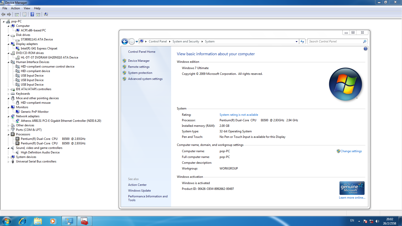
Task: Click Scan for hardware changes toolbar icon
Action: tap(46, 14)
